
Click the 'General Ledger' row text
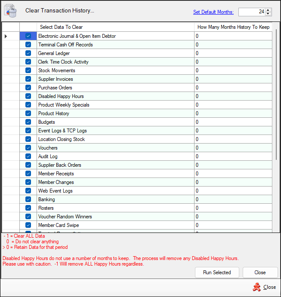tap(54, 53)
